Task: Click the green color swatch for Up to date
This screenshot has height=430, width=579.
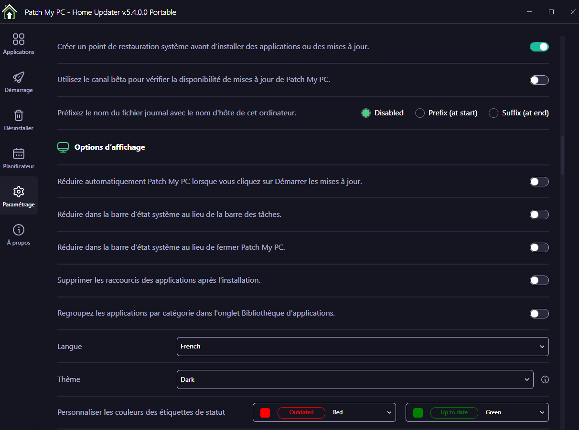Action: [x=418, y=412]
